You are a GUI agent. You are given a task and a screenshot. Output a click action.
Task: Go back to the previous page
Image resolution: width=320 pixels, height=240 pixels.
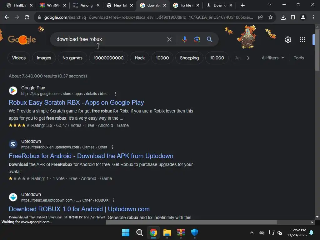tap(7, 17)
